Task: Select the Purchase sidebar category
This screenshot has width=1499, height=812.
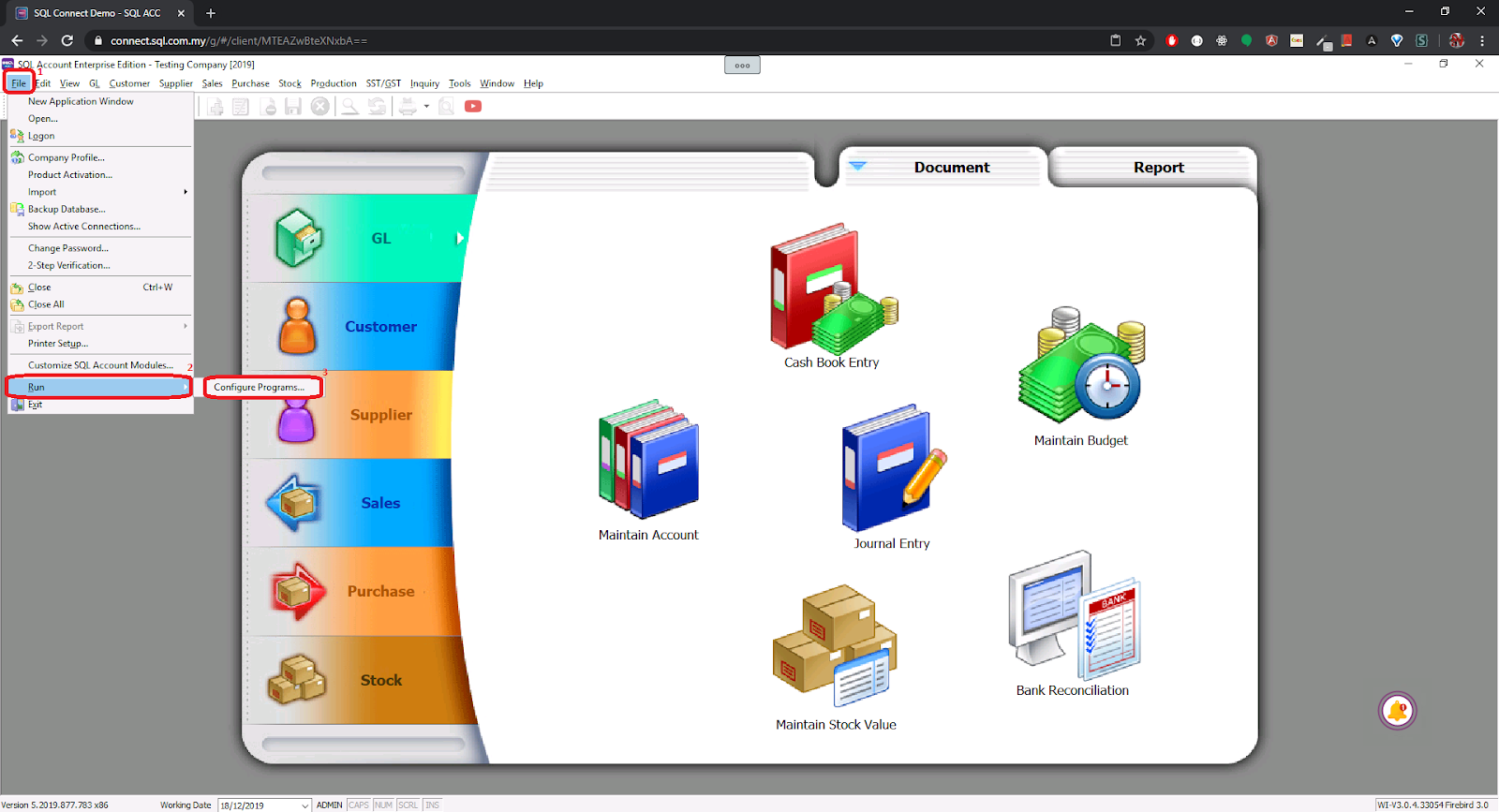Action: (x=351, y=592)
